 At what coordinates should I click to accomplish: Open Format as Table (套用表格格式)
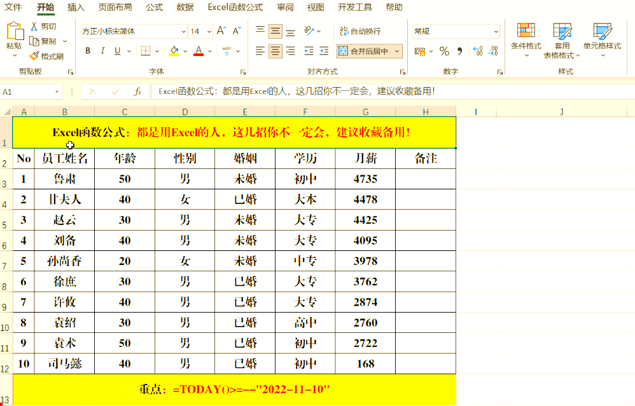coord(562,41)
